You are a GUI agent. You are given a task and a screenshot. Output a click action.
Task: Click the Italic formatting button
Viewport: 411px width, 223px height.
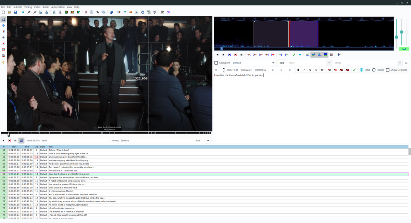pos(304,70)
